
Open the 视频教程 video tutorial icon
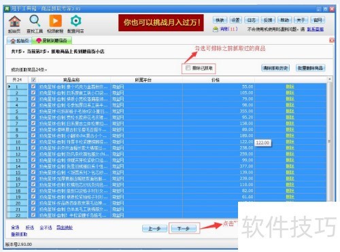[x=55, y=24]
